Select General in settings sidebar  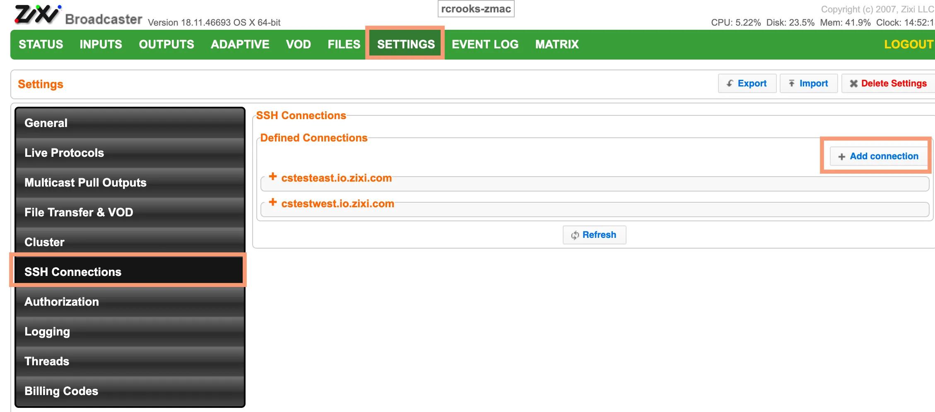coord(130,123)
